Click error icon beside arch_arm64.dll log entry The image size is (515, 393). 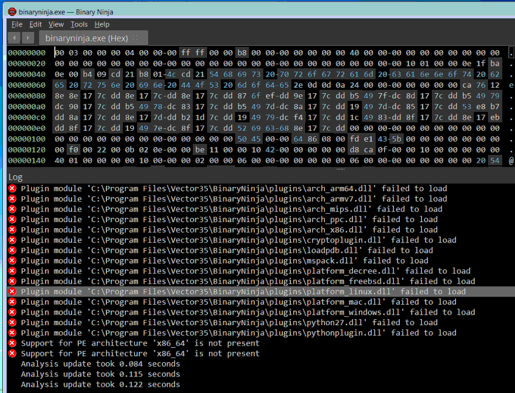coord(12,189)
